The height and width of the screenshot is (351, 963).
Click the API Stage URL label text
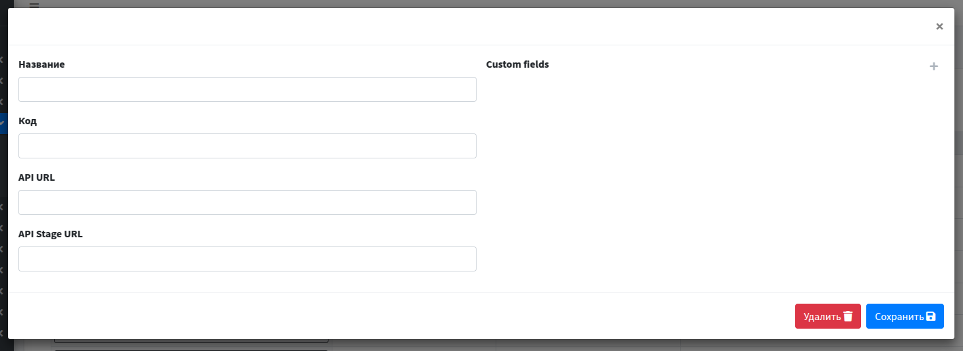(x=51, y=234)
